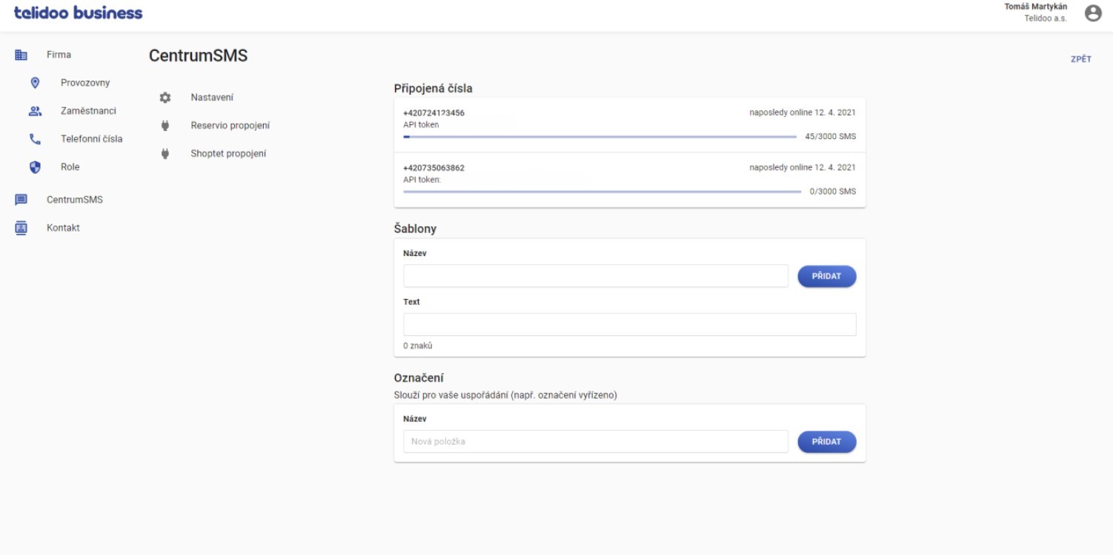
Task: Select connected number +420724123456
Action: point(434,113)
